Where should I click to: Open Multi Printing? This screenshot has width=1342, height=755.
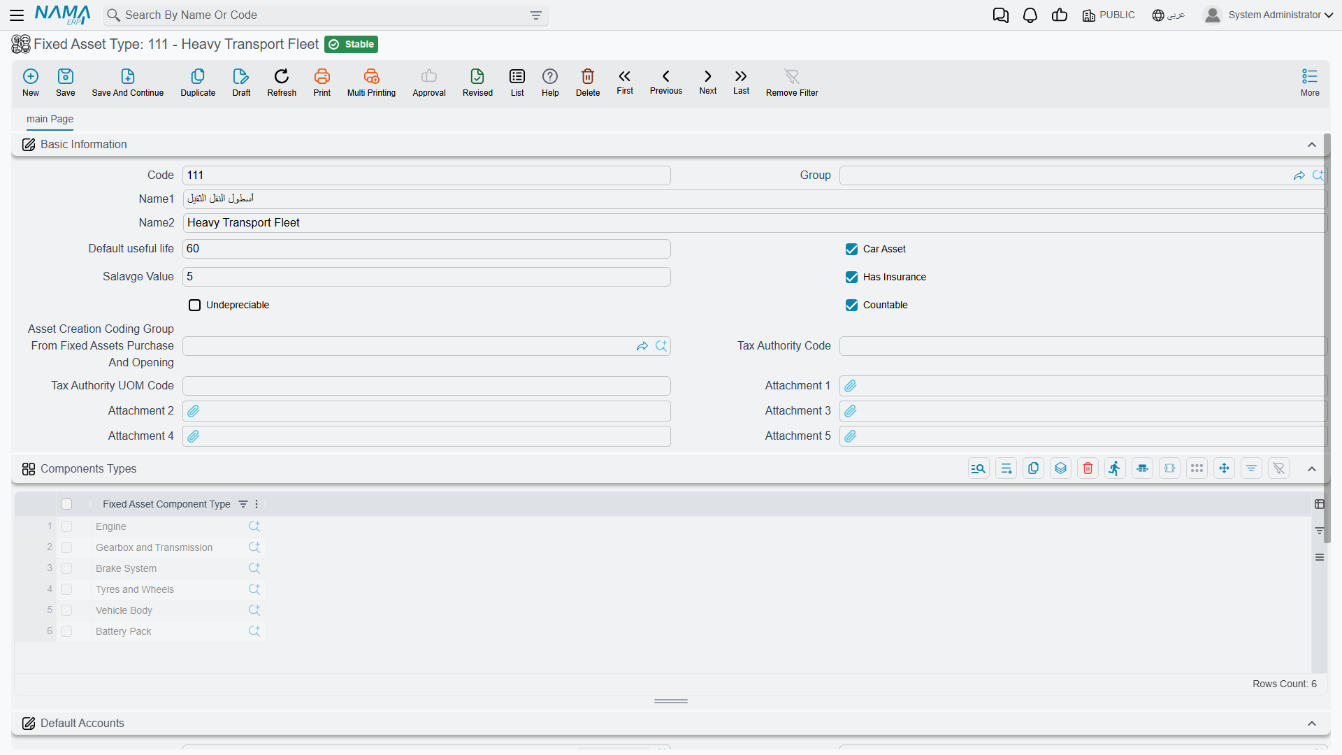[371, 82]
